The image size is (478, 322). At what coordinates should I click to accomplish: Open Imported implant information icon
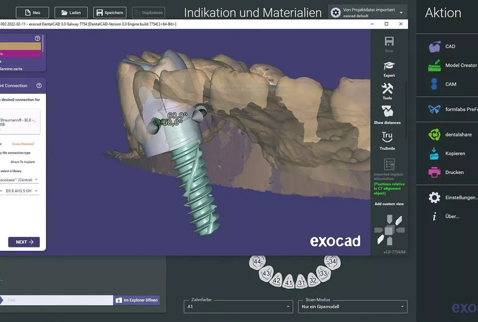click(x=389, y=164)
